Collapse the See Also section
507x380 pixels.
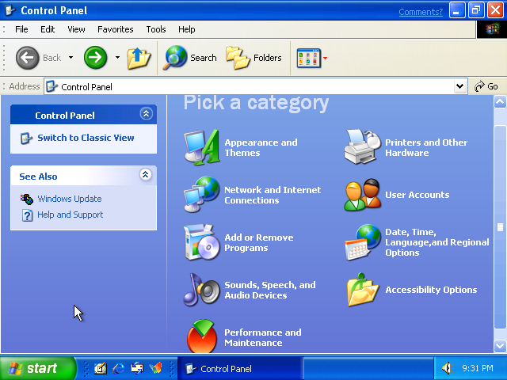point(146,175)
